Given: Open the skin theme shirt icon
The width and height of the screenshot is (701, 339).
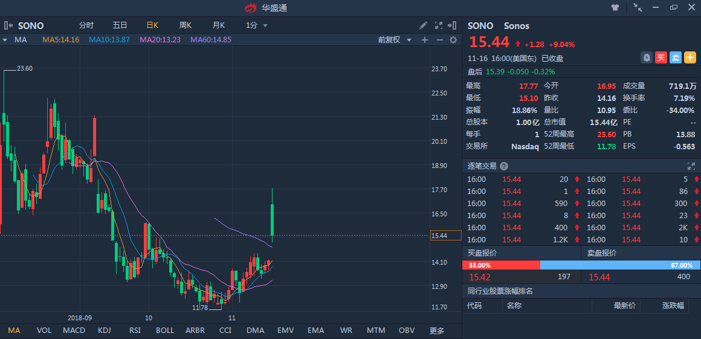Looking at the screenshot, I should click(615, 7).
